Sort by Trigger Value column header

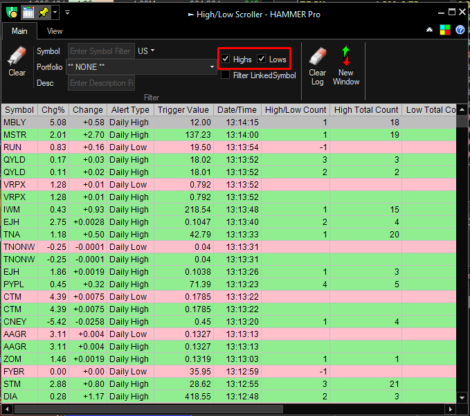click(x=183, y=110)
